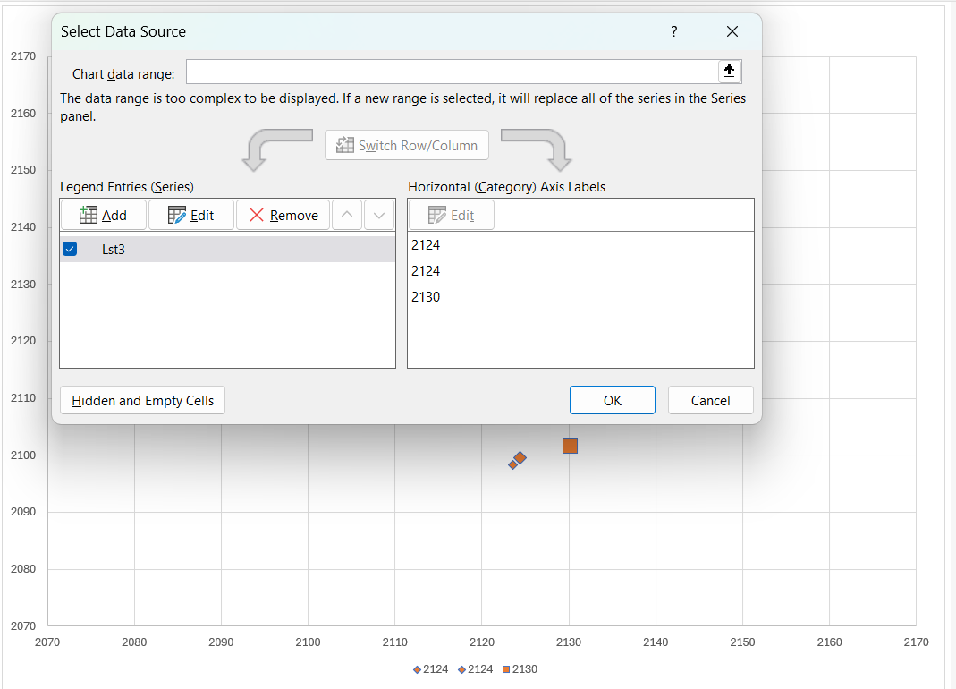Click the orange square 2130 data point
Image resolution: width=956 pixels, height=689 pixels.
[x=570, y=447]
